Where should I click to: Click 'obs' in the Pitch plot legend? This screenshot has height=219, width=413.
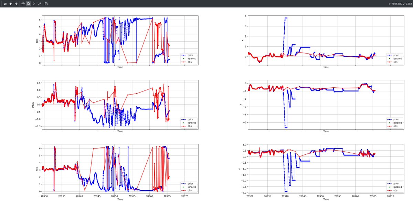pos(189,126)
